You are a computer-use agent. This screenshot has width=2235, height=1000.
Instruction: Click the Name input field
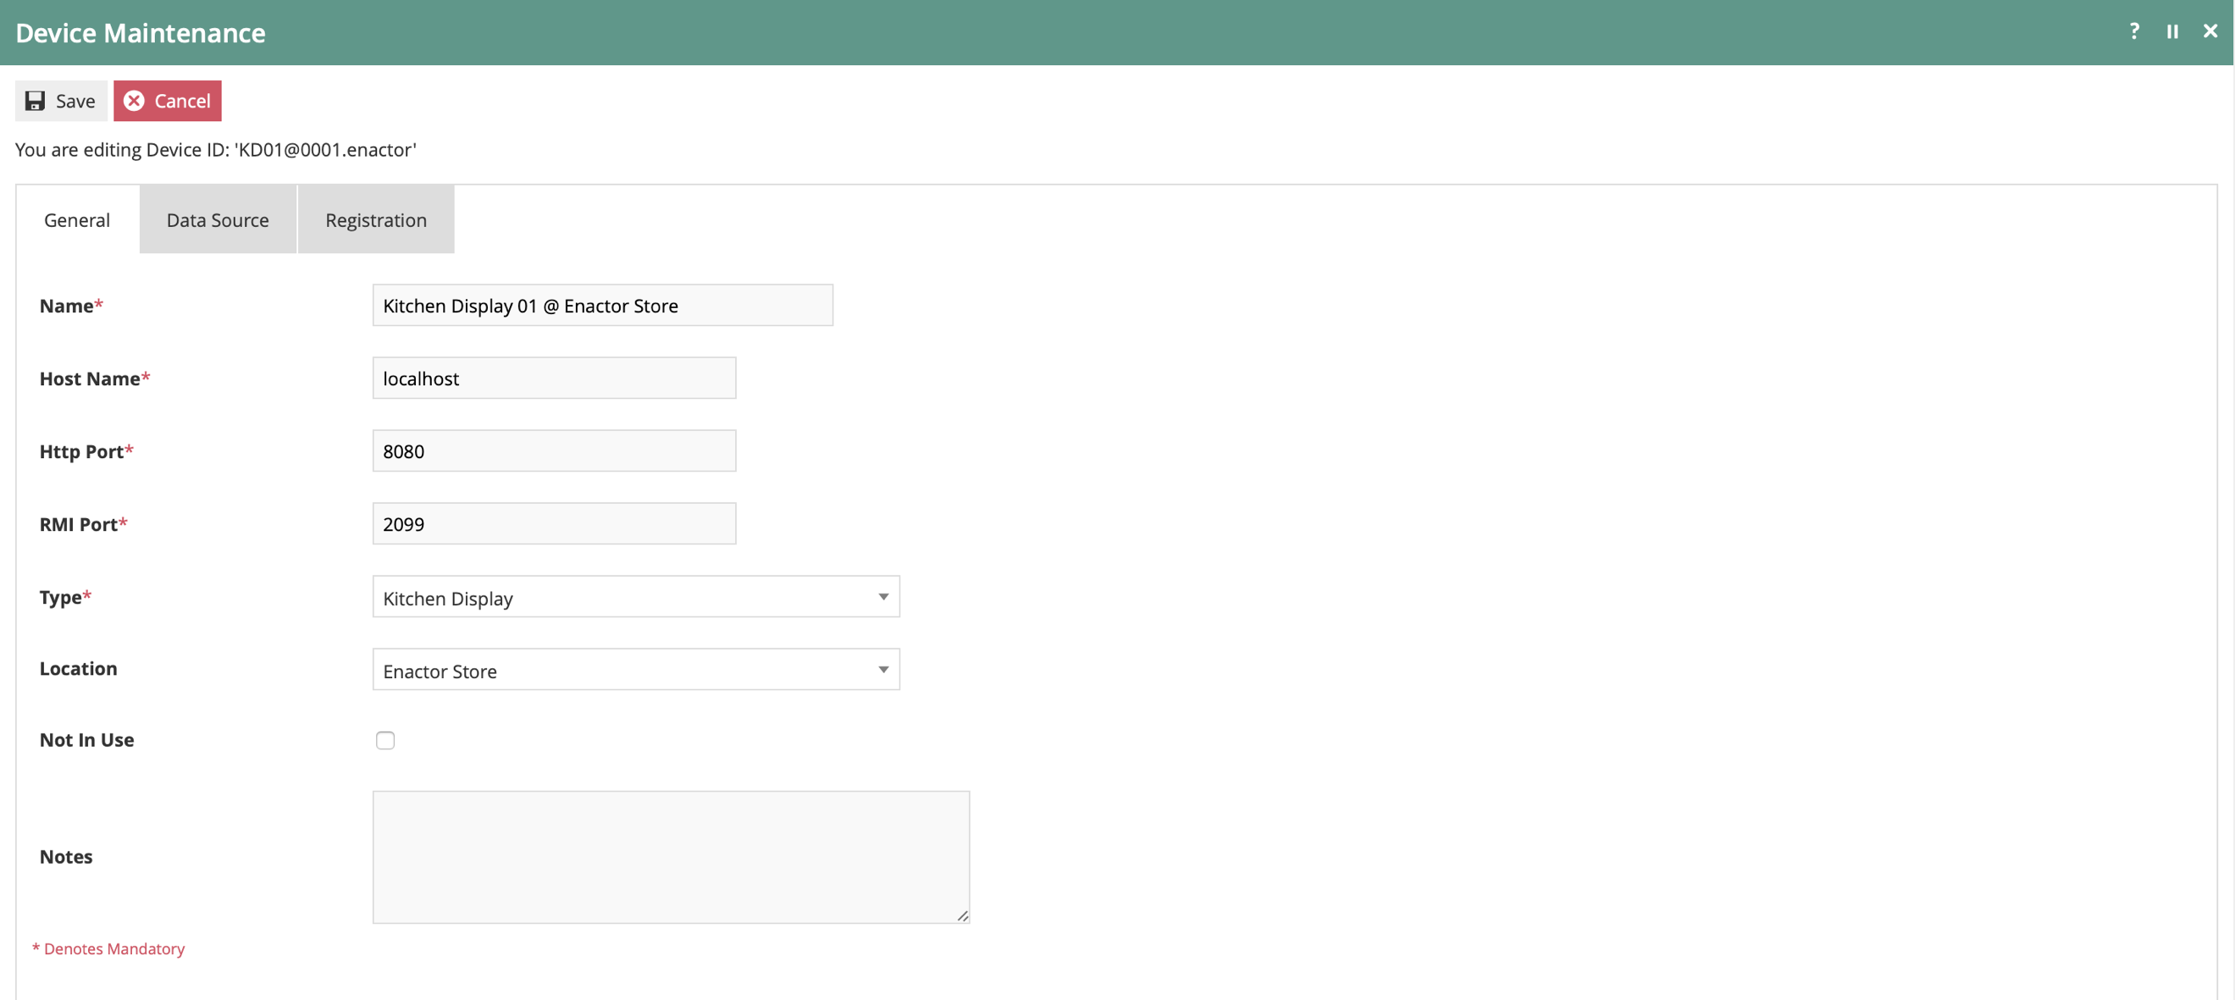(x=602, y=306)
